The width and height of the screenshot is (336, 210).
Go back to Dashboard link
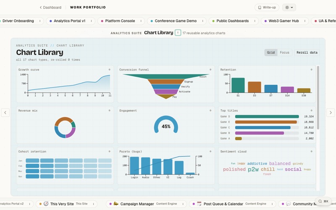coord(50,8)
